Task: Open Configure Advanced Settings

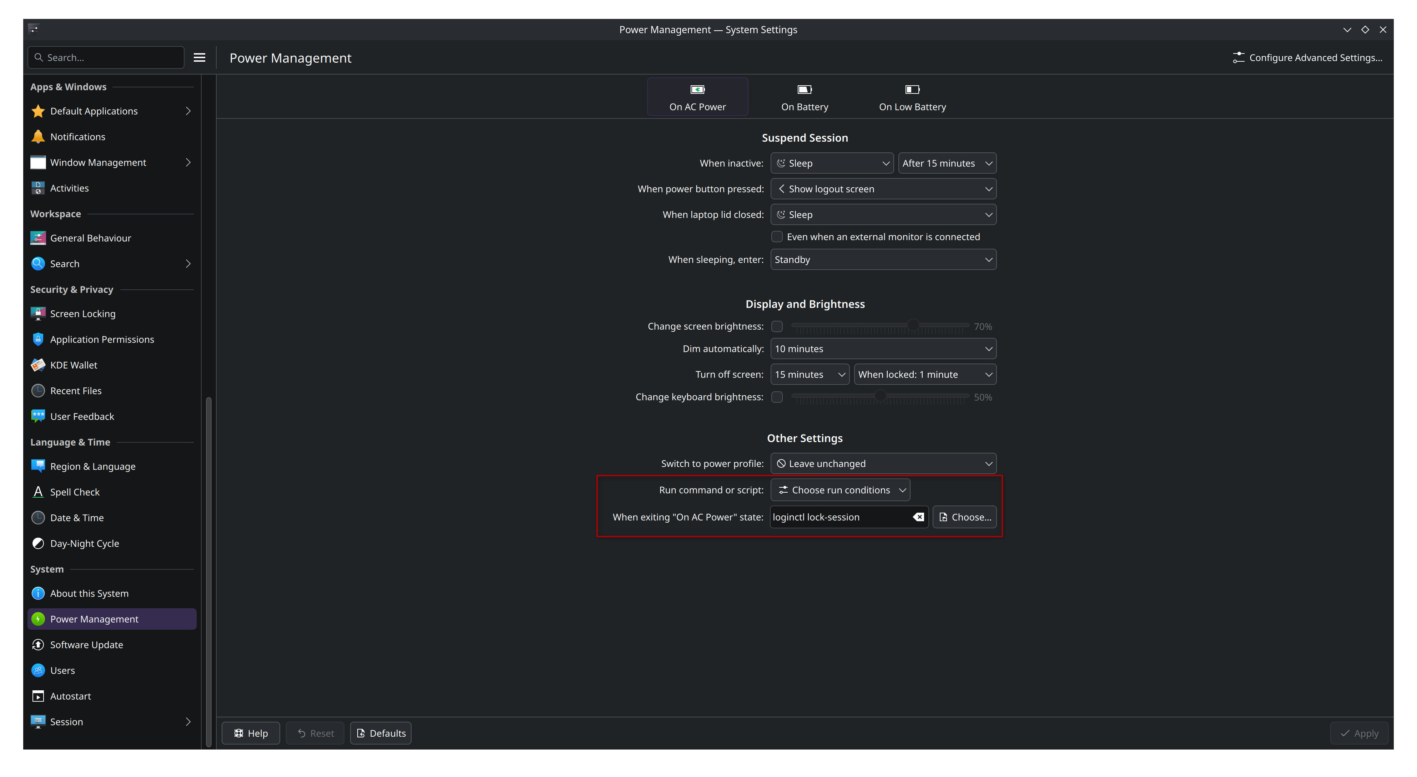Action: (x=1308, y=57)
